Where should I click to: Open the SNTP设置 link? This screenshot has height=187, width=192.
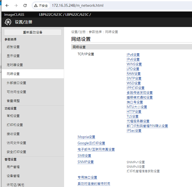click(x=134, y=78)
